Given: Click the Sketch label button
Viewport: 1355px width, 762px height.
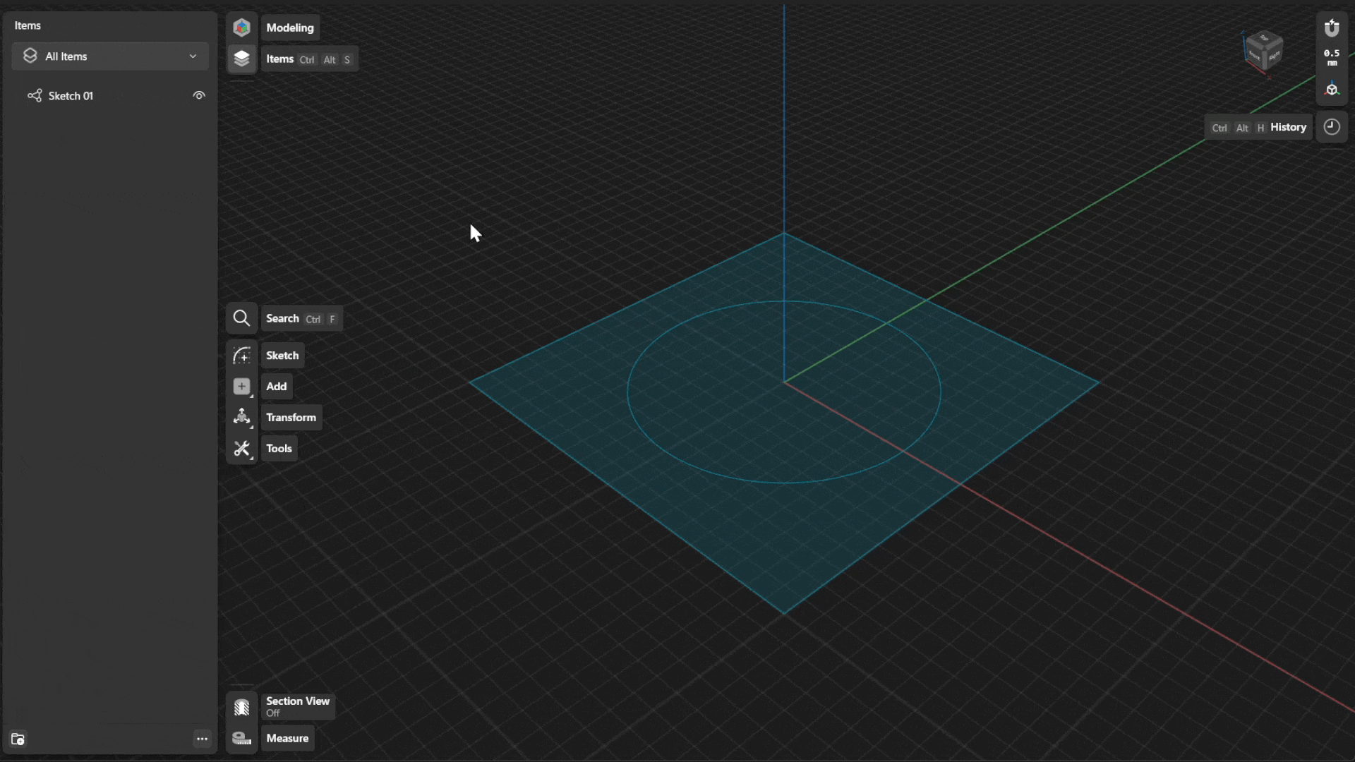Looking at the screenshot, I should 282,356.
